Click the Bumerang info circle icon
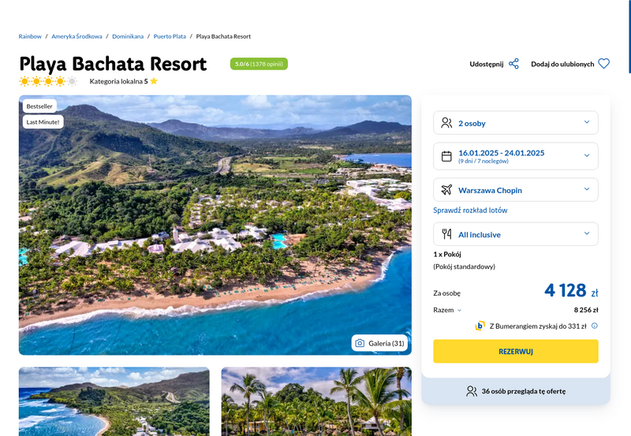 (595, 326)
